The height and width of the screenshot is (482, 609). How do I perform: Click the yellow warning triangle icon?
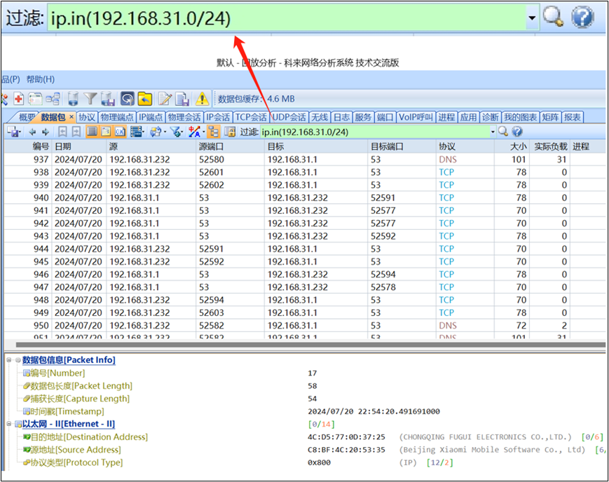(202, 99)
